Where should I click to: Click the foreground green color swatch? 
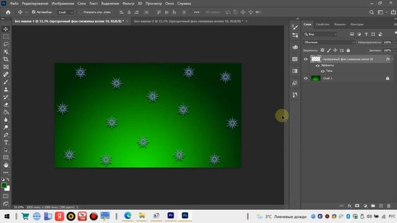pyautogui.click(x=4, y=185)
